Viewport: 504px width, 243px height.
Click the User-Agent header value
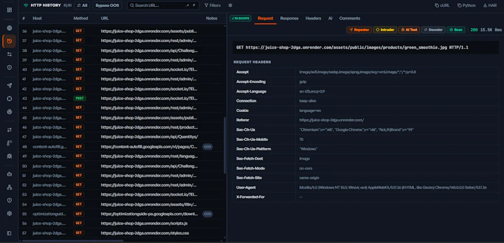pyautogui.click(x=392, y=188)
